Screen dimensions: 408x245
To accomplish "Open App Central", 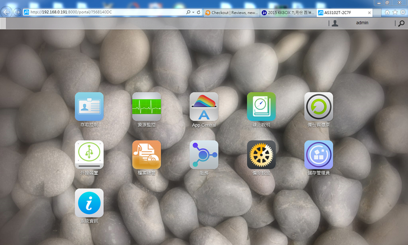I will (204, 107).
